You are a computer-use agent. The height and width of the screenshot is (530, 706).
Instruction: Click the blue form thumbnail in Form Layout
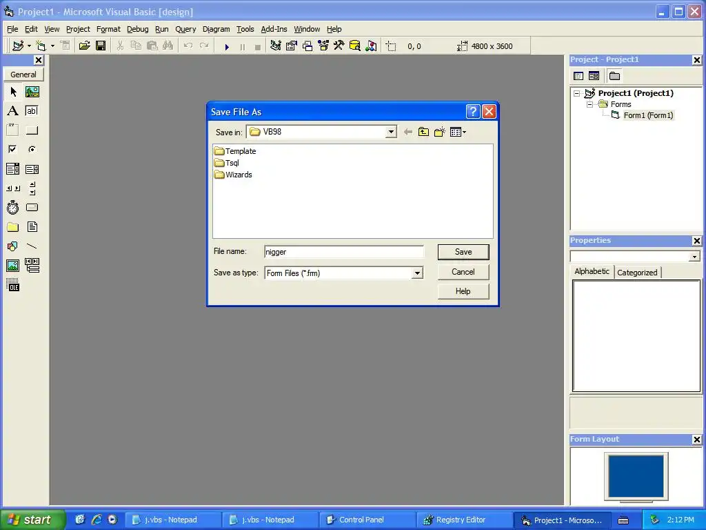coord(636,476)
